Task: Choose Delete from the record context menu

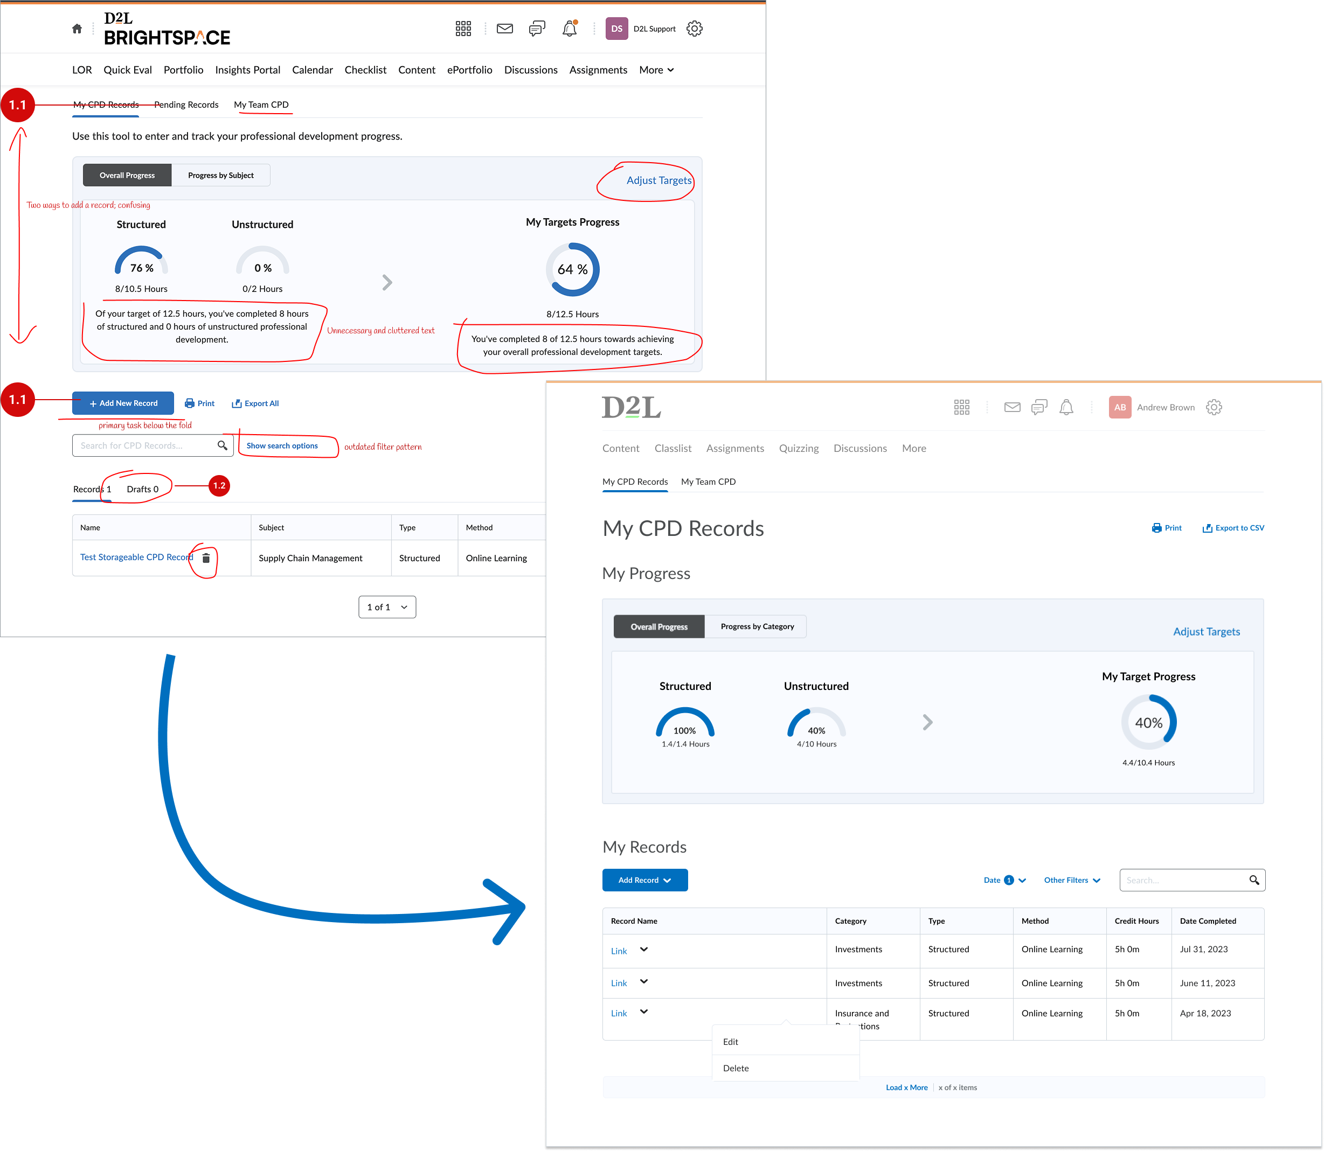Action: point(736,1068)
